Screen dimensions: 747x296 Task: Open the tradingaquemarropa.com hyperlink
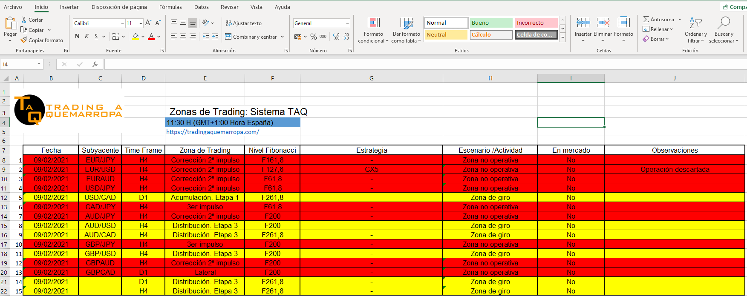[212, 132]
